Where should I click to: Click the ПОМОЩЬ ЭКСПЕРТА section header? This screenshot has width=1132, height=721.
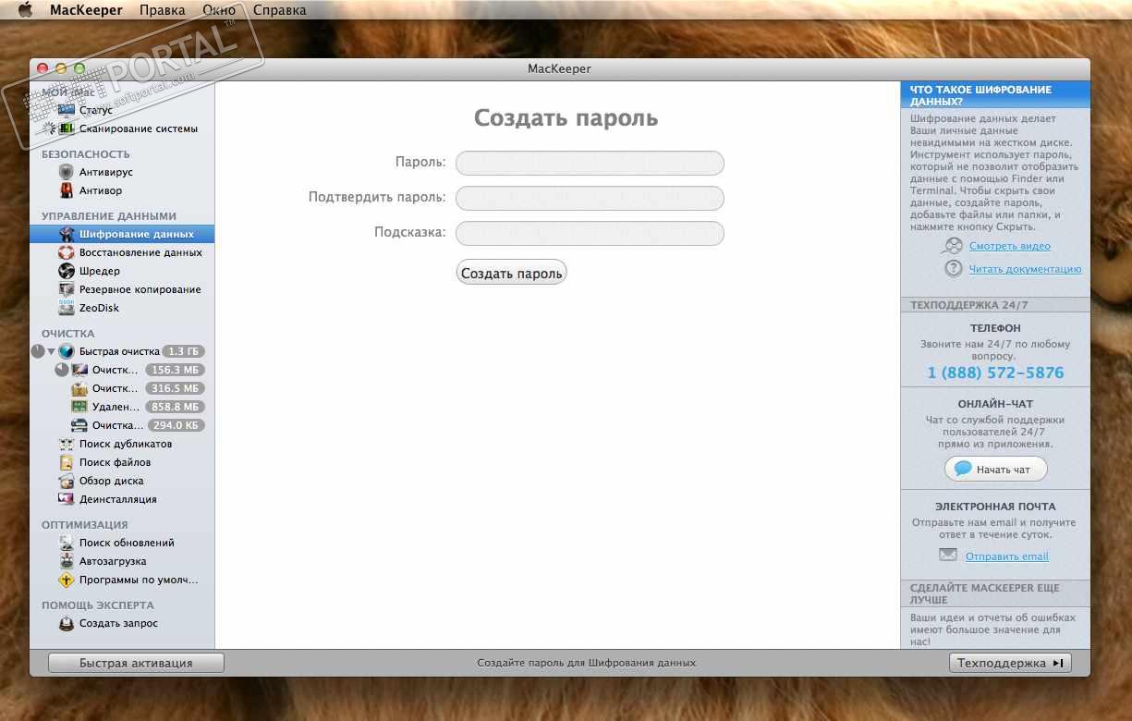(97, 605)
